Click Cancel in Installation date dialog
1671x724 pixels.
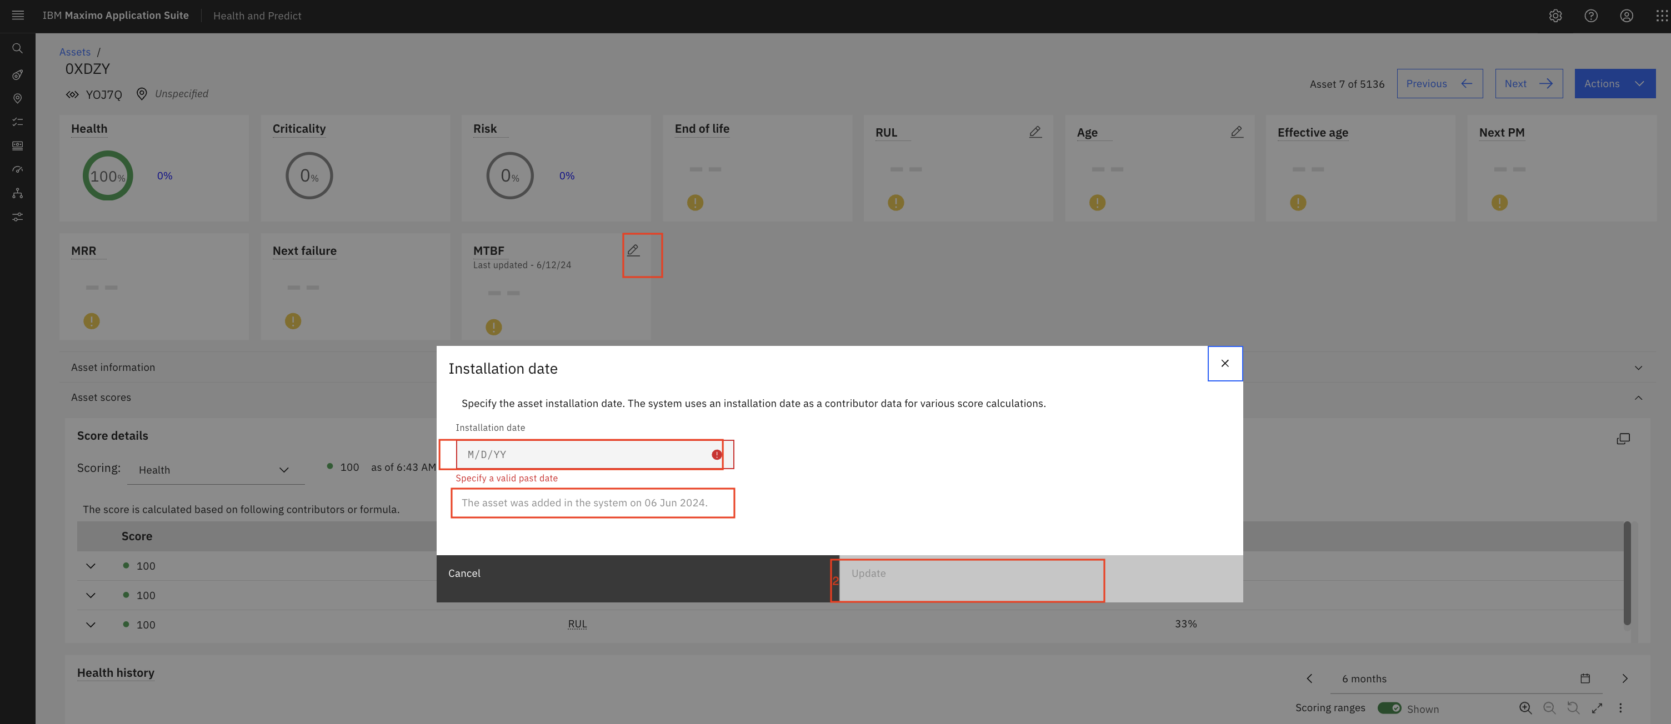(638, 578)
